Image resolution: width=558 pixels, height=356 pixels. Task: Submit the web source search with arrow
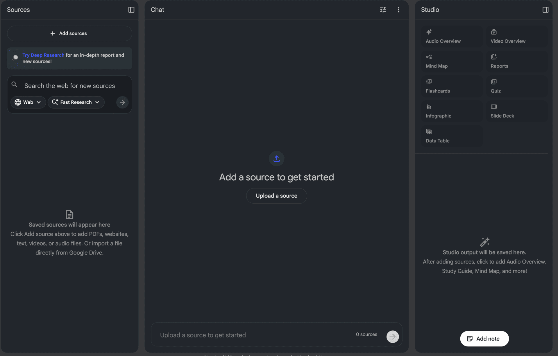coord(122,102)
